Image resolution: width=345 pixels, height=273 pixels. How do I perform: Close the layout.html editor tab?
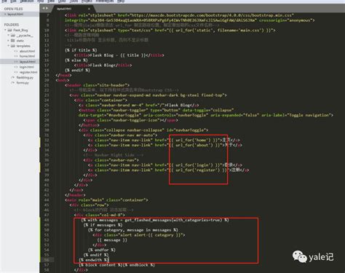[x=89, y=9]
